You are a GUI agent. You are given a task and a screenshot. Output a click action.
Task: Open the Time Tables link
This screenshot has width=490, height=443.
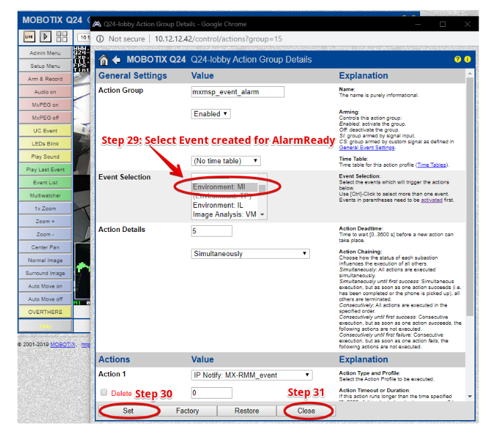tap(432, 165)
